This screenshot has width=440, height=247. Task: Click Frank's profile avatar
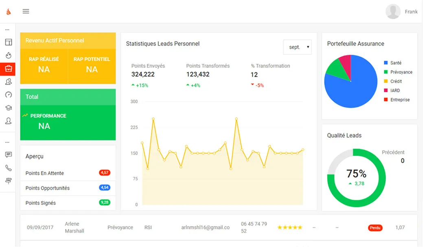pyautogui.click(x=393, y=12)
